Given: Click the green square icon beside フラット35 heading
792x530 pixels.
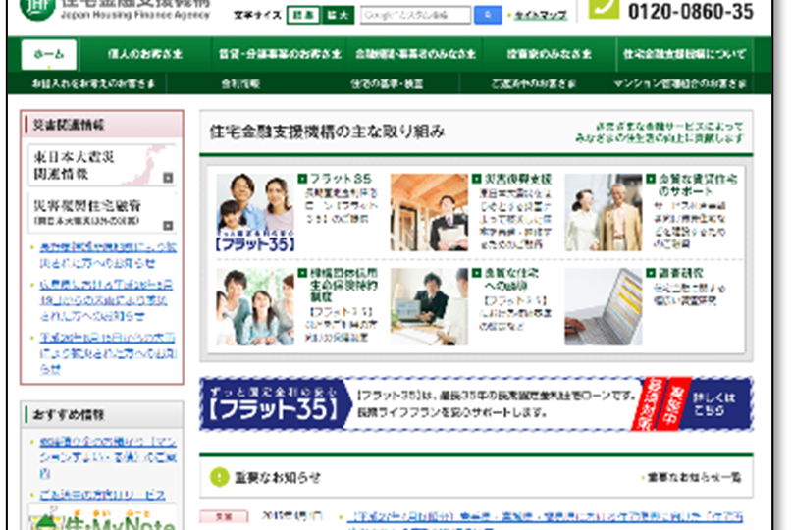Looking at the screenshot, I should [x=302, y=179].
